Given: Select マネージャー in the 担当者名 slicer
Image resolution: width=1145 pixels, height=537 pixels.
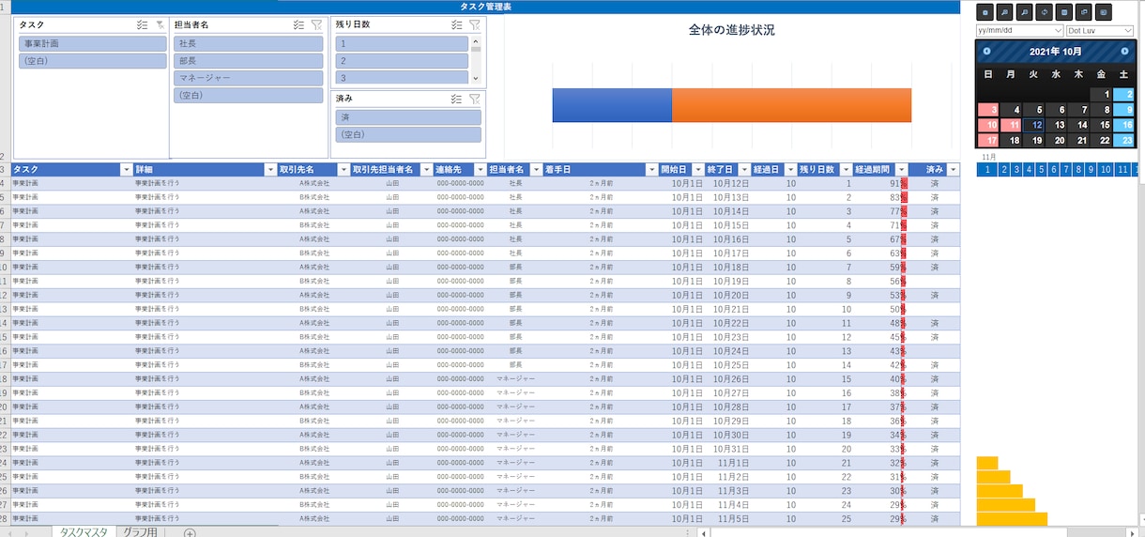Looking at the screenshot, I should click(249, 78).
